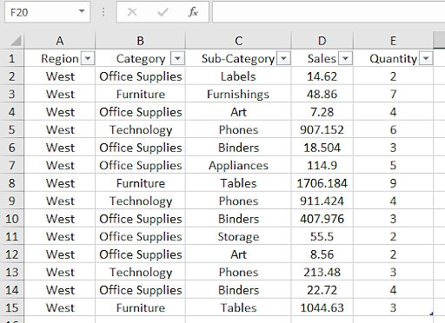Click the Insert Function fx icon

coord(193,12)
